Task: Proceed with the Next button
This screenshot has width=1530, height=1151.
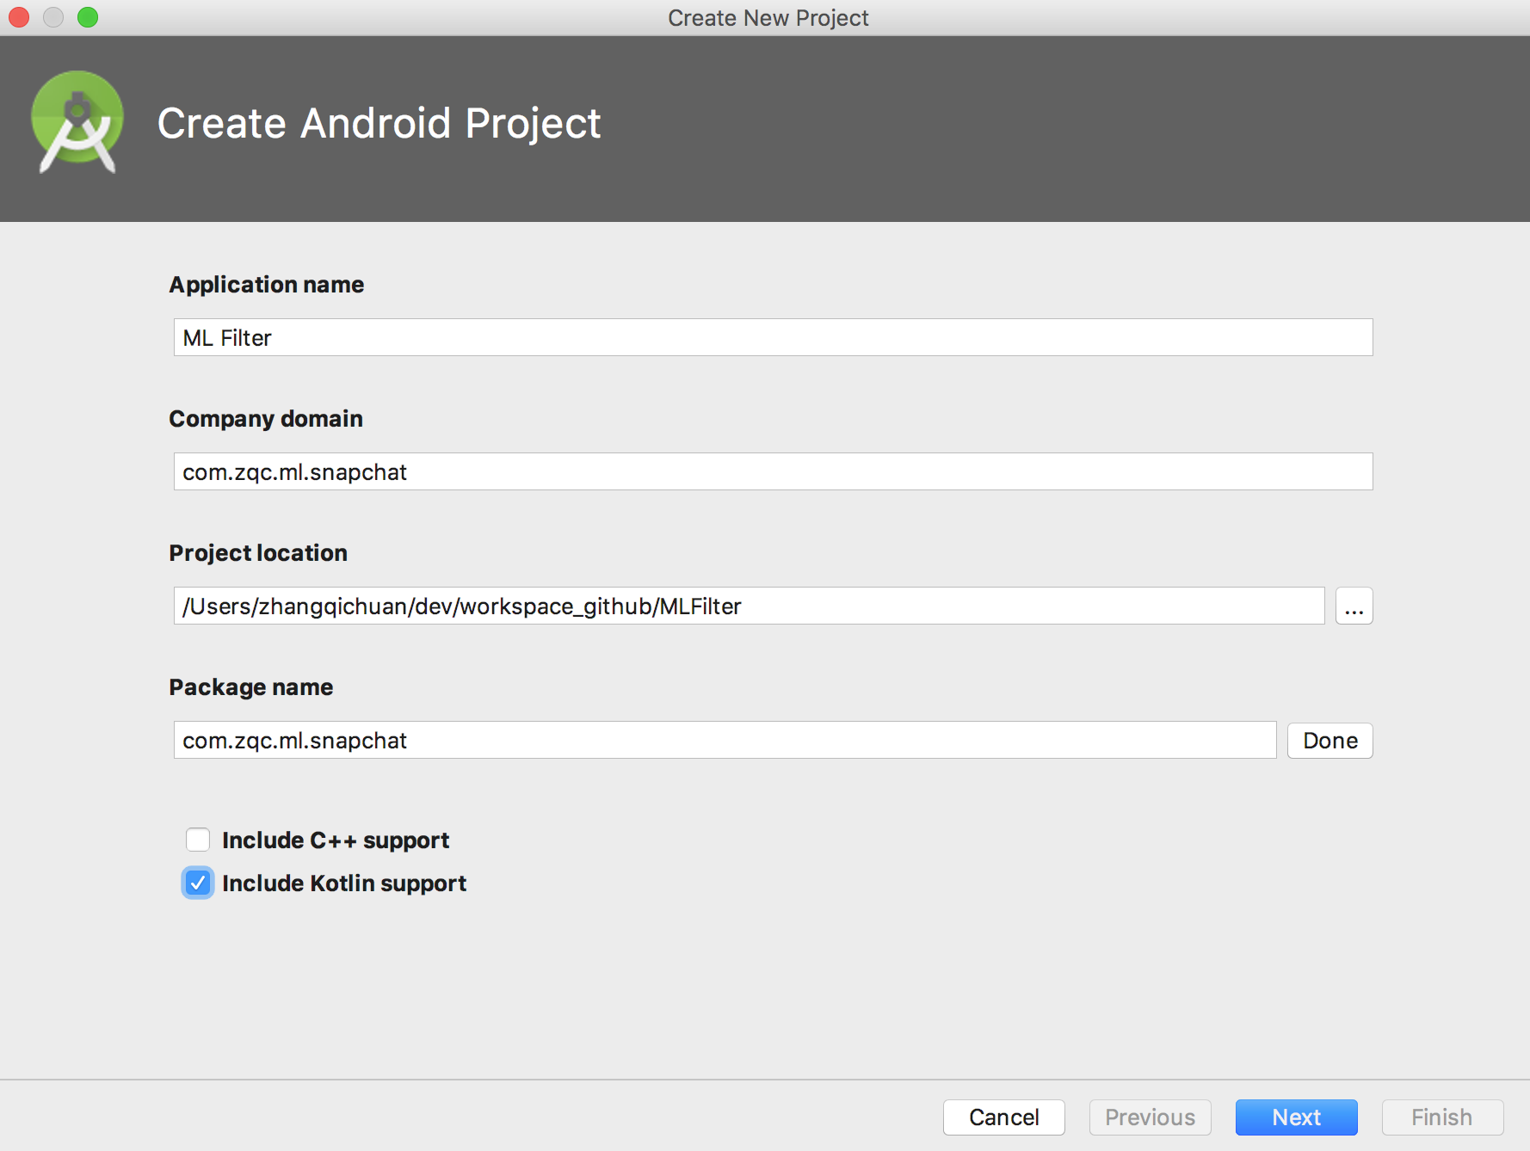Action: [1296, 1117]
